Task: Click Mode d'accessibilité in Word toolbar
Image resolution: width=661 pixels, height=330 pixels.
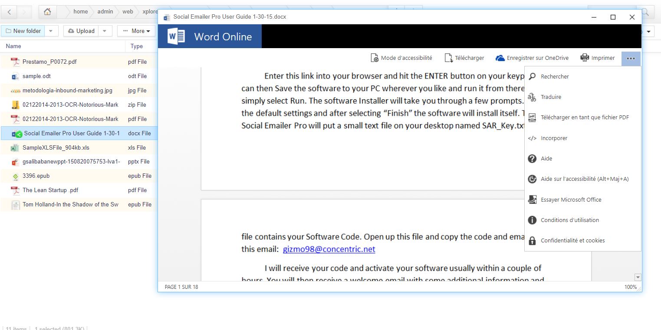Action: [x=401, y=58]
